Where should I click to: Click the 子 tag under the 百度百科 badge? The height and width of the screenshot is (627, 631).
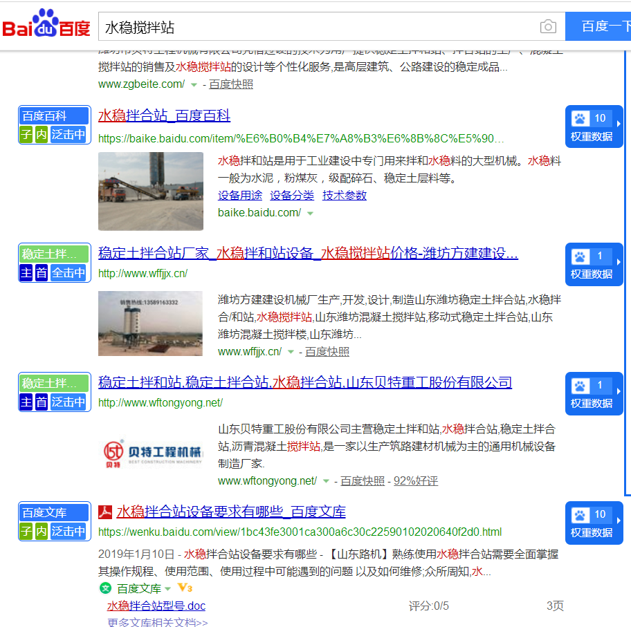(26, 134)
